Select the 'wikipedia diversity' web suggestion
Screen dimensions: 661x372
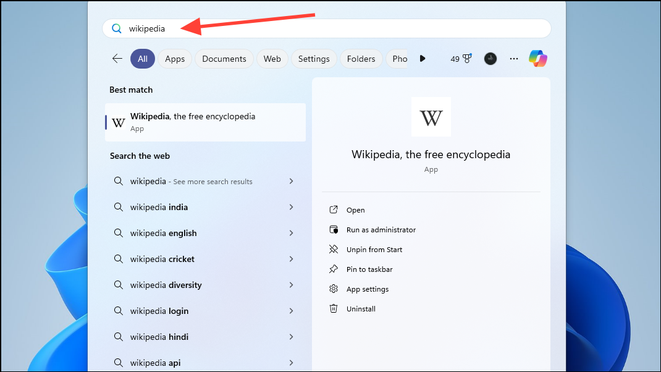[205, 285]
